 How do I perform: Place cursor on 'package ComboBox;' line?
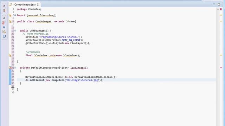click(x=29, y=9)
